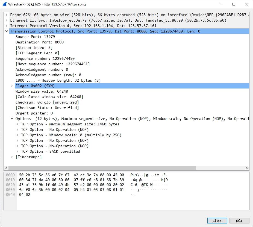Expand the Ethernet II section arrow
Viewport: 253px width, 227px height.
[7, 20]
